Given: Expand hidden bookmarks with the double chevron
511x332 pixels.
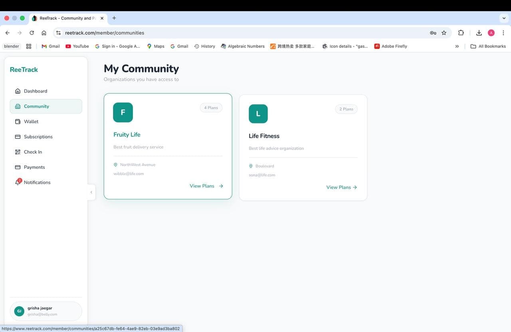Looking at the screenshot, I should (x=457, y=46).
